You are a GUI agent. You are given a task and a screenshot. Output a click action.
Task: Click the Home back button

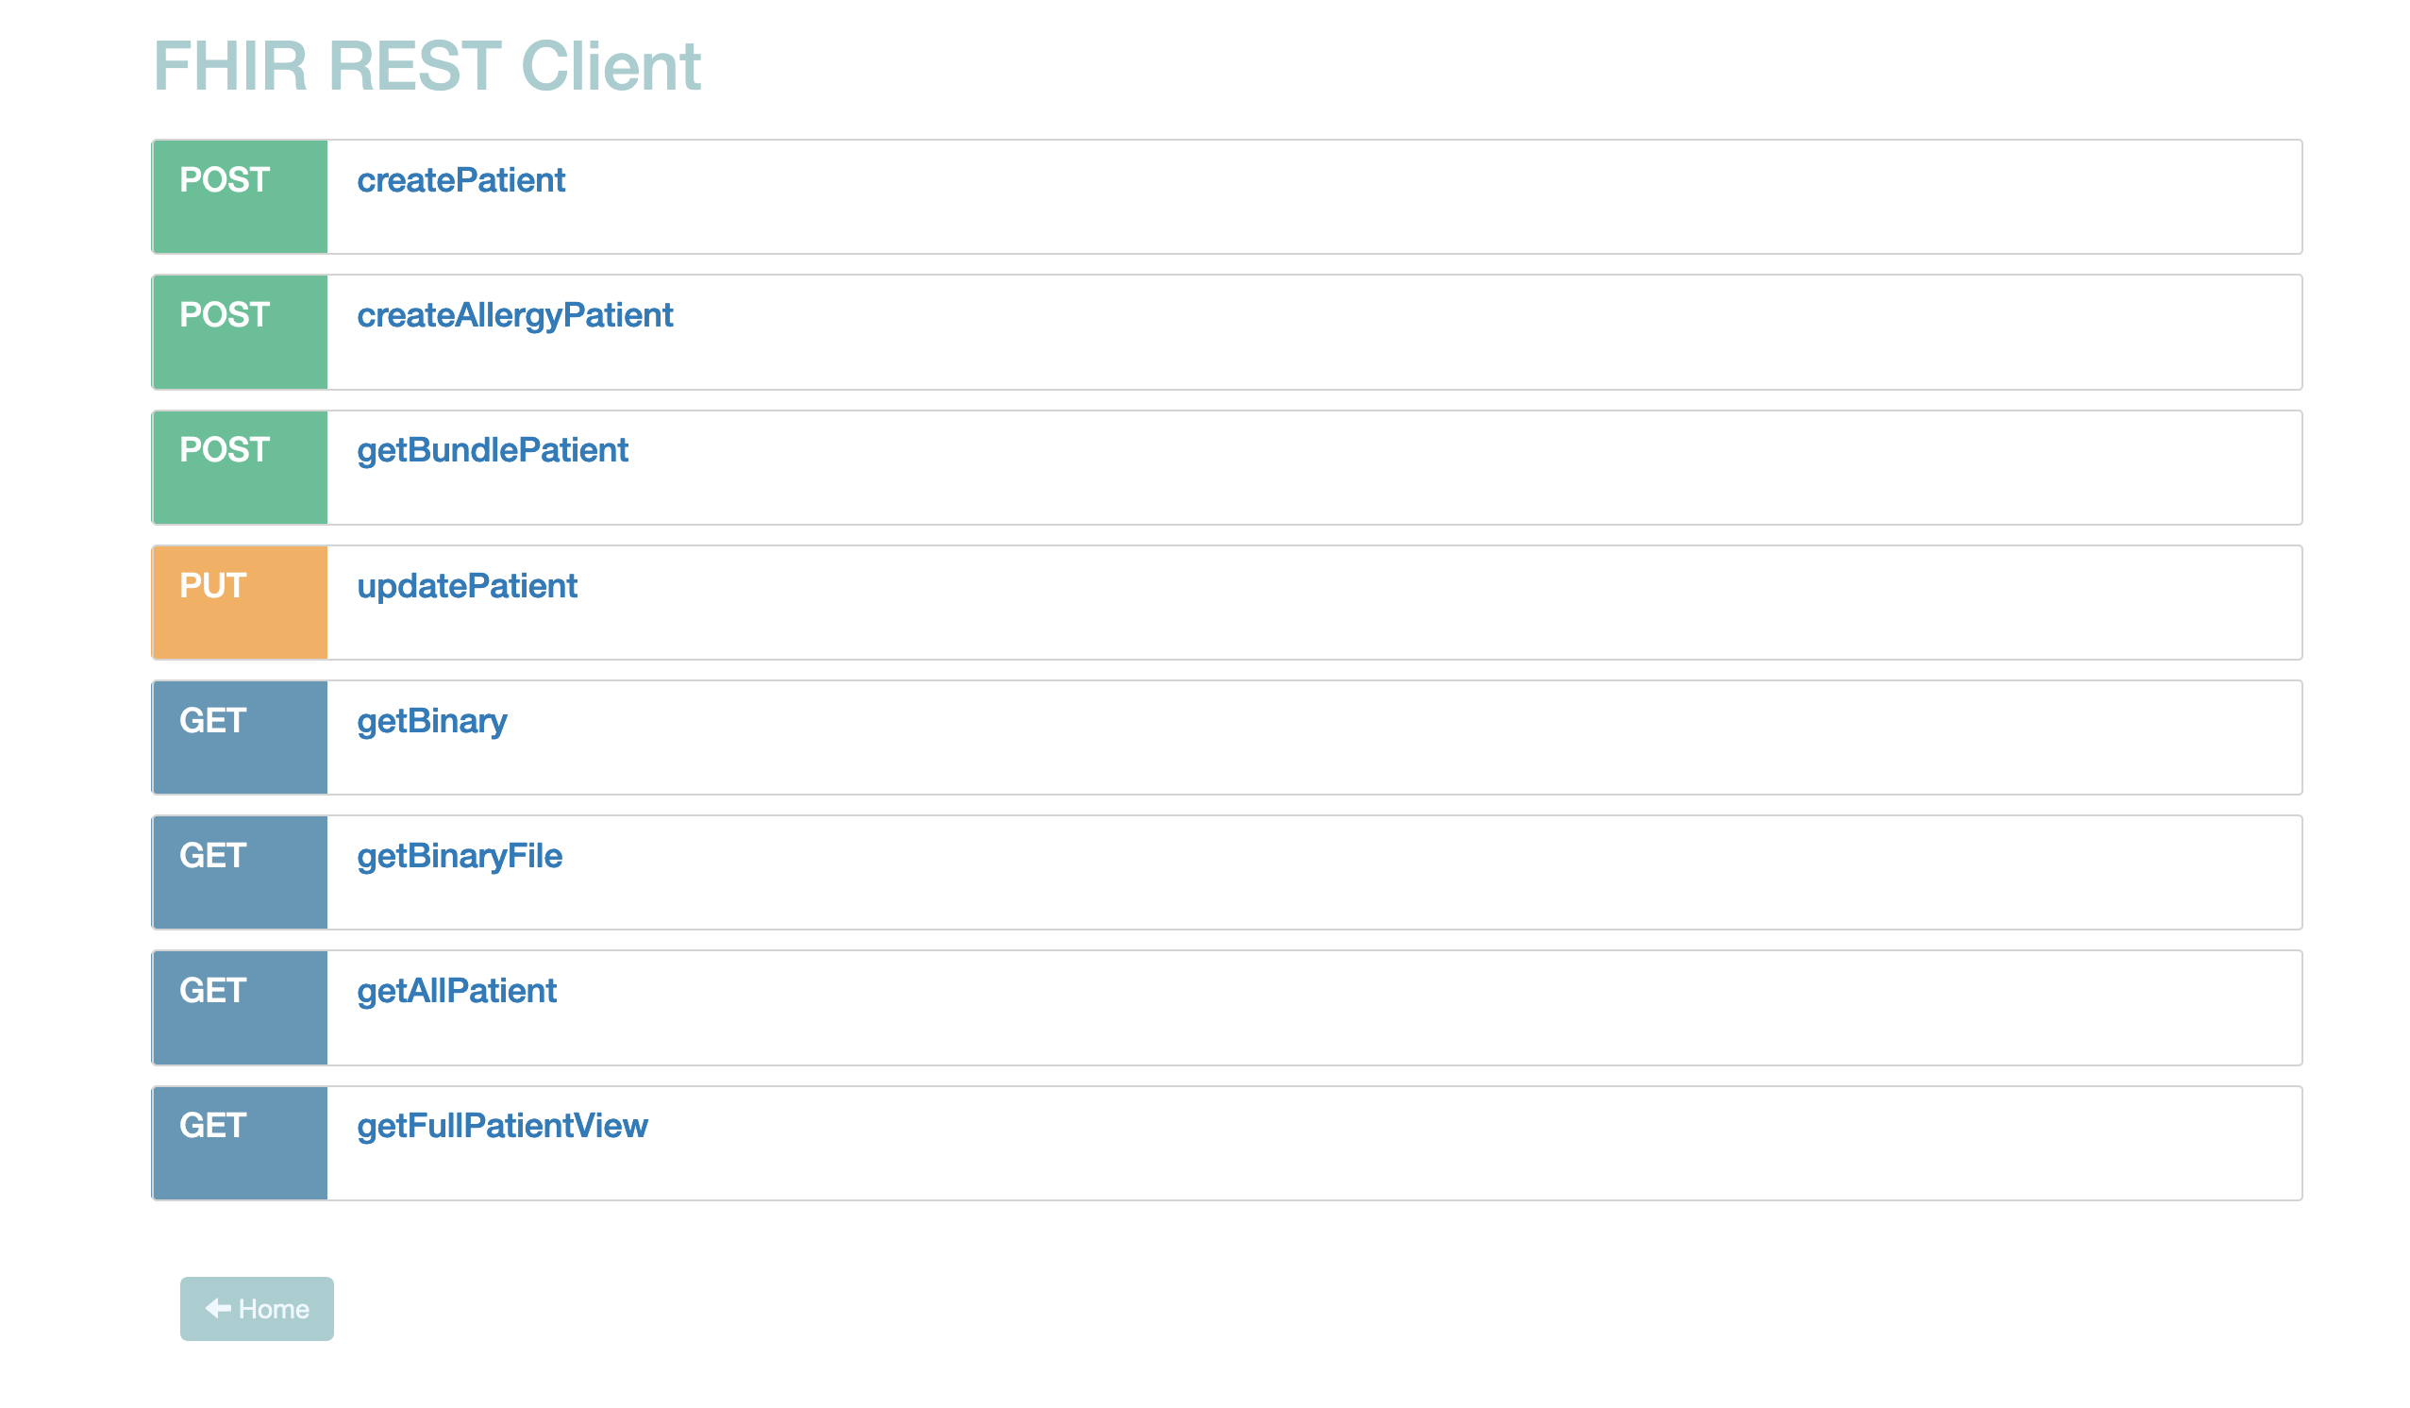coord(257,1309)
